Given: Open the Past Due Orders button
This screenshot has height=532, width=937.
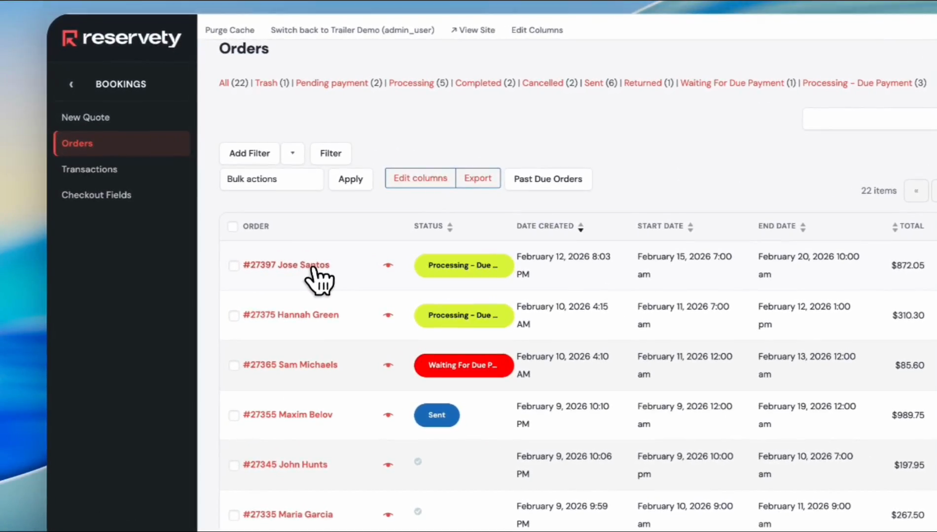Looking at the screenshot, I should (x=548, y=179).
